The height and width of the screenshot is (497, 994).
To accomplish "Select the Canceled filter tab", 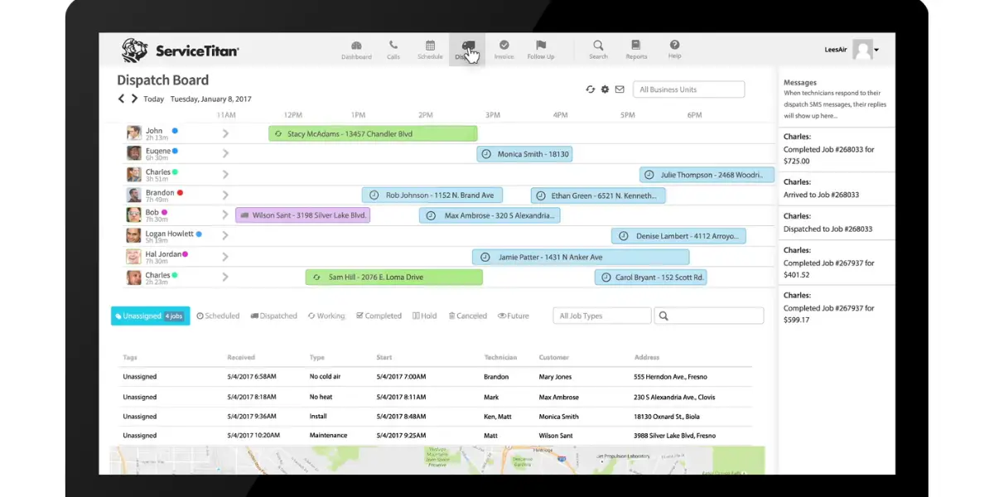I will click(x=467, y=316).
